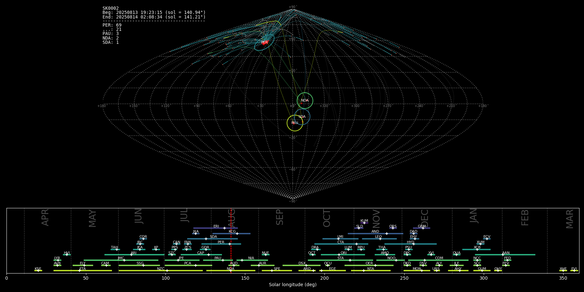Select the 'End: 20250814 02:08:34' line

point(154,17)
